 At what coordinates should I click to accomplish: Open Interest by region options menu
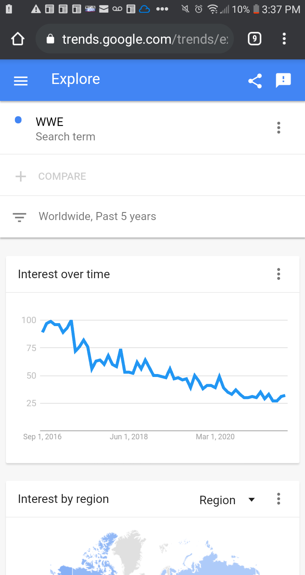pos(278,499)
